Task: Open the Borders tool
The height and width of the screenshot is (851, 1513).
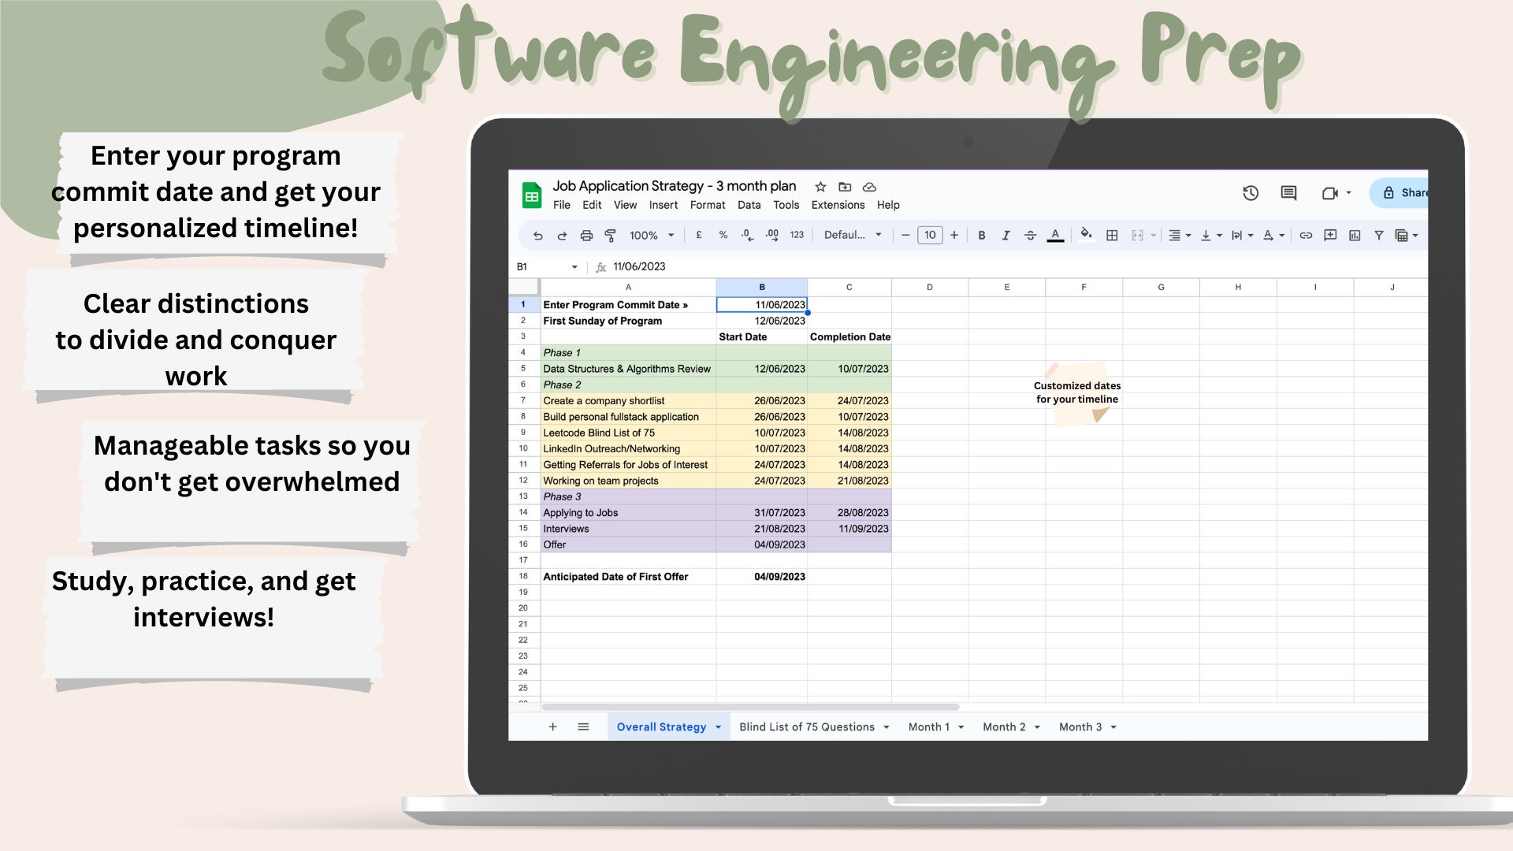Action: (1112, 235)
